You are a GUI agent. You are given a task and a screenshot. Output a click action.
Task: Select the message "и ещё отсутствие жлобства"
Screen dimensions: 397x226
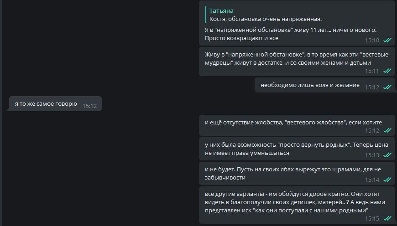tap(293, 122)
